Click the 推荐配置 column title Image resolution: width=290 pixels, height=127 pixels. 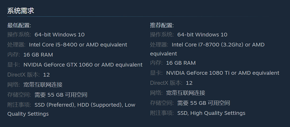(162, 25)
